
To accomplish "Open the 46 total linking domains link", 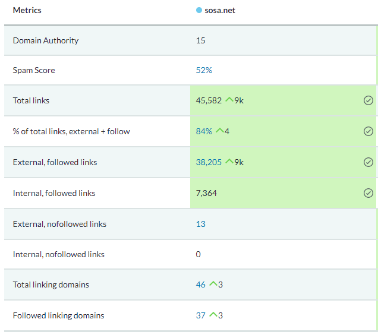I will [200, 285].
